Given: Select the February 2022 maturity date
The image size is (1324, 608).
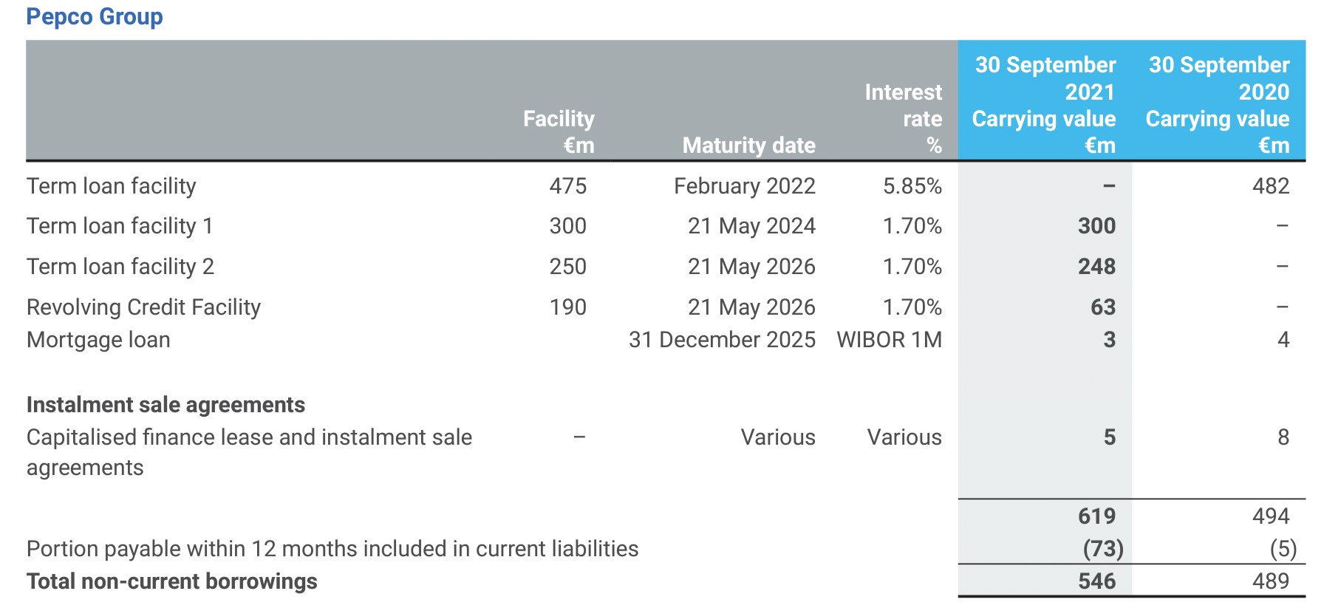Looking at the screenshot, I should click(745, 186).
